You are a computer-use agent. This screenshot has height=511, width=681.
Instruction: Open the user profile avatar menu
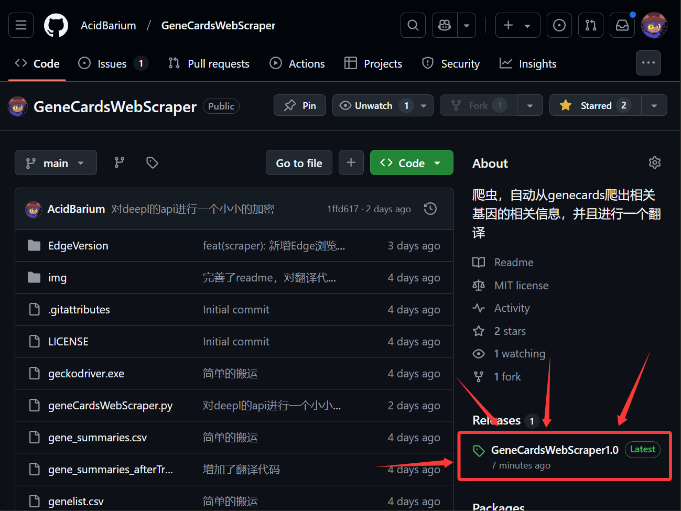[x=654, y=25]
